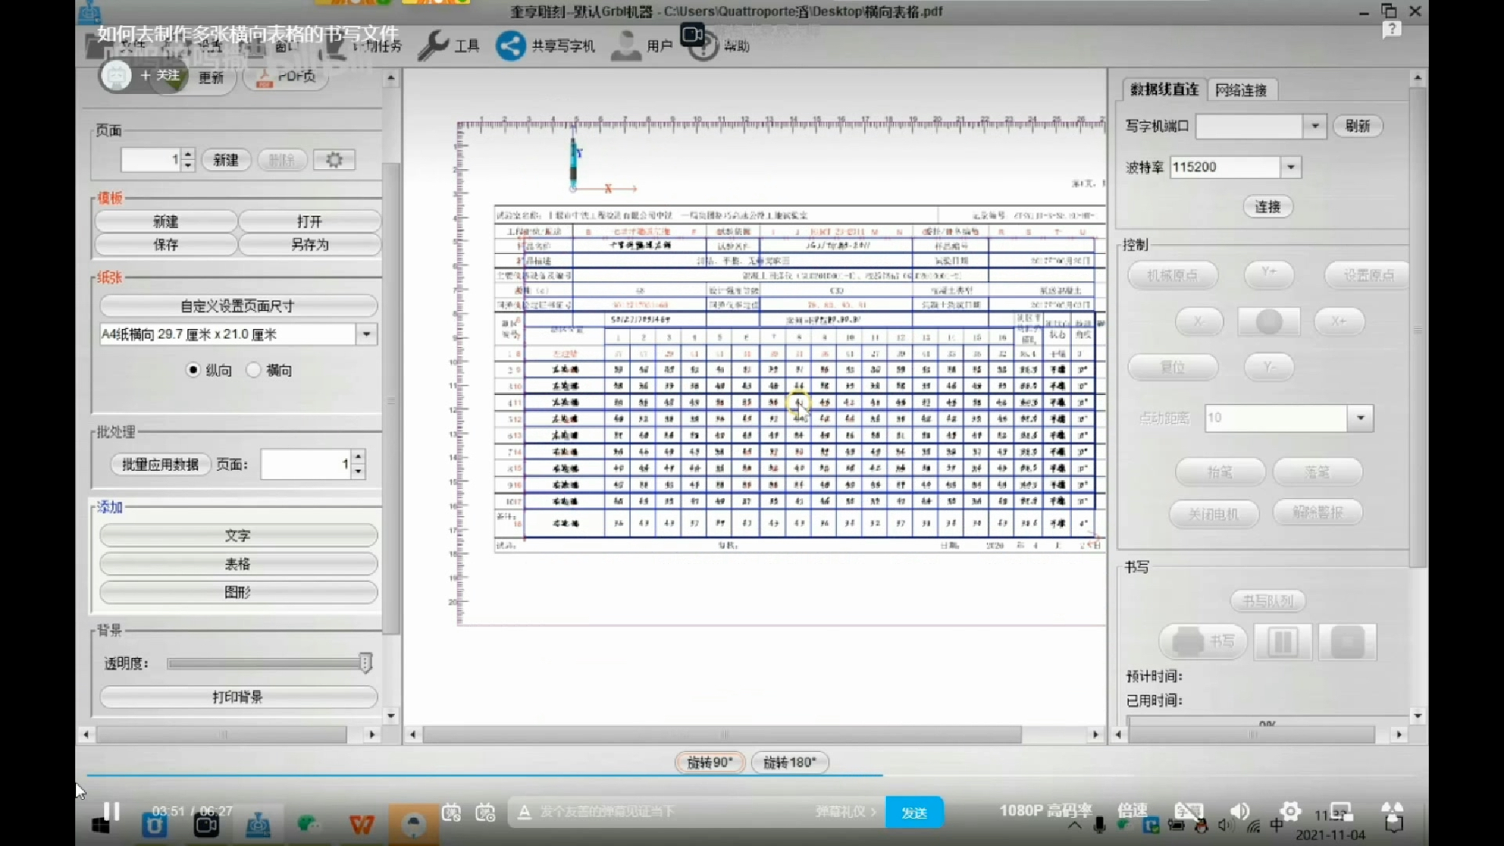Click 设置原点 button
The width and height of the screenshot is (1504, 846).
(x=1368, y=276)
